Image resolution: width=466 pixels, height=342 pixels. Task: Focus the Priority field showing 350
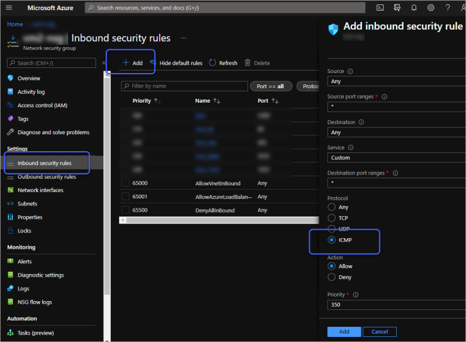[x=397, y=305]
